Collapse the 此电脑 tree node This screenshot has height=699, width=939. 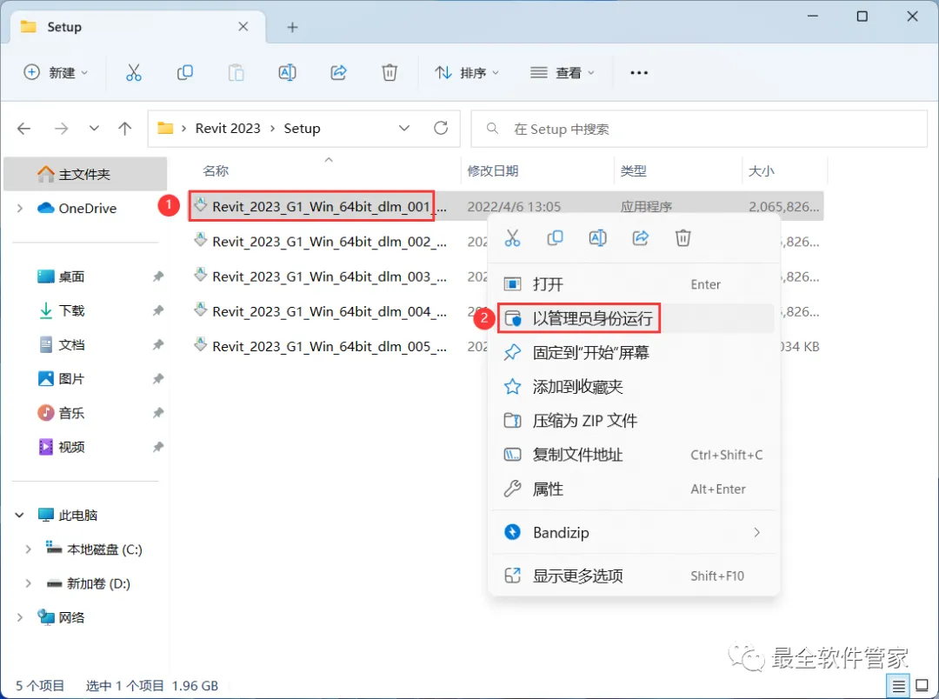(20, 515)
